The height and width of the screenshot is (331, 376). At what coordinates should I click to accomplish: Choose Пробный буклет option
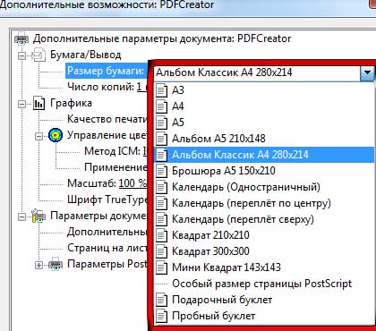pyautogui.click(x=263, y=316)
